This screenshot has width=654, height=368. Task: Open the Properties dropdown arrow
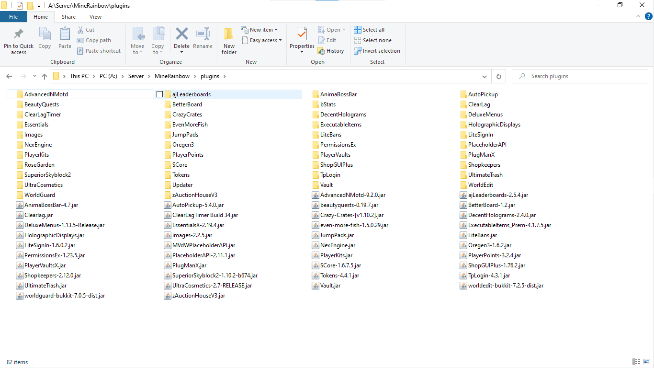(x=302, y=52)
